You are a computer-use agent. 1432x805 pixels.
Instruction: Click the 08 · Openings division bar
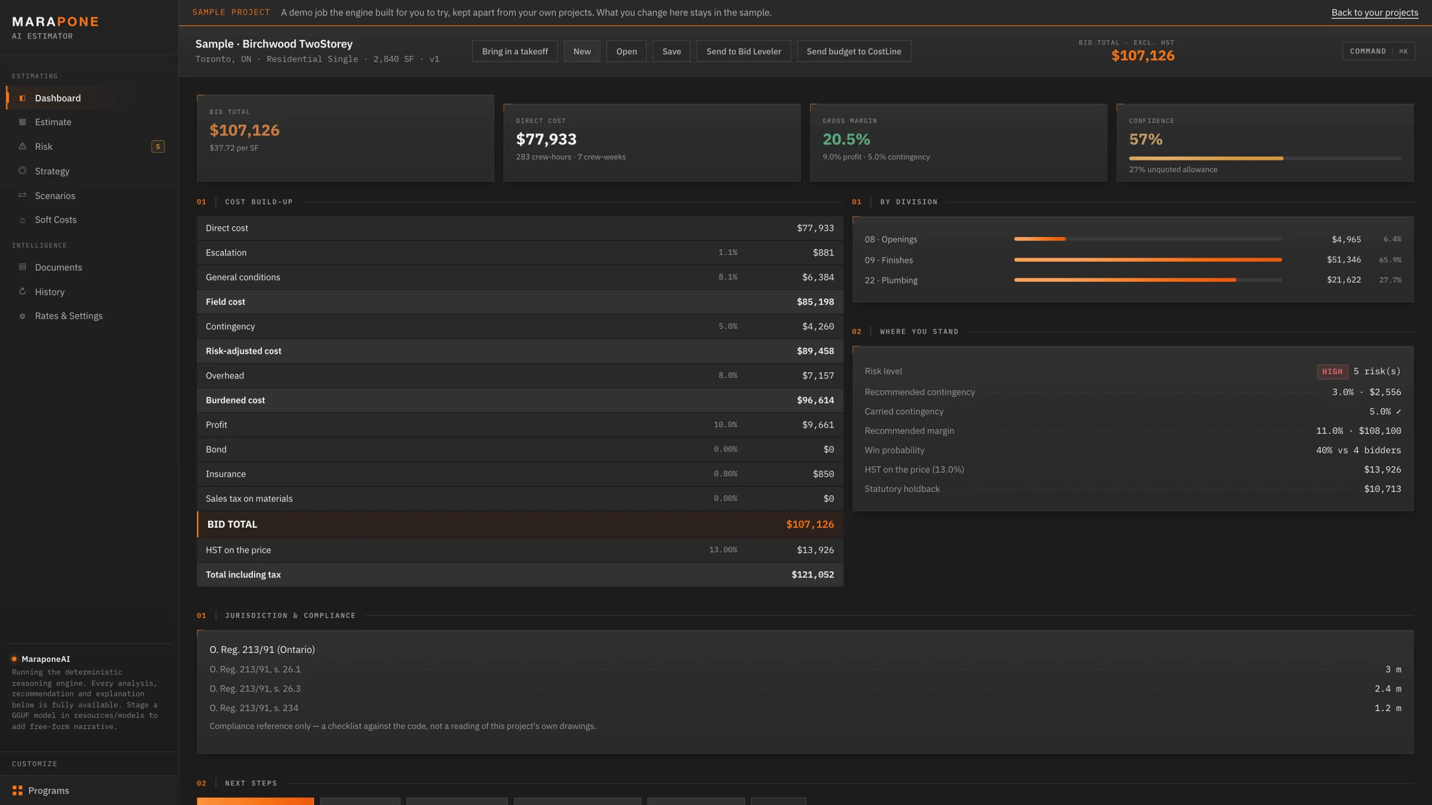(1147, 239)
